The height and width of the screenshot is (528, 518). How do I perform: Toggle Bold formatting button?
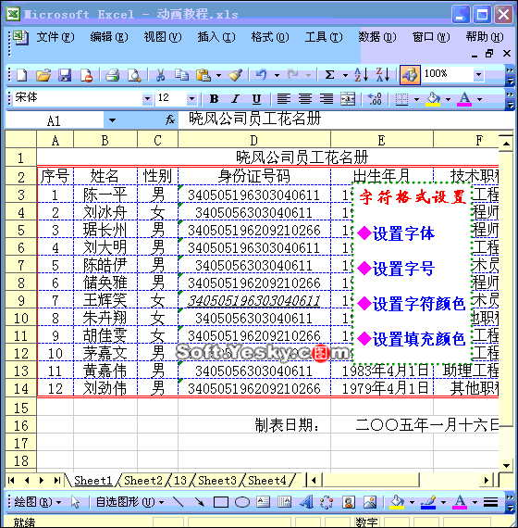pos(214,99)
